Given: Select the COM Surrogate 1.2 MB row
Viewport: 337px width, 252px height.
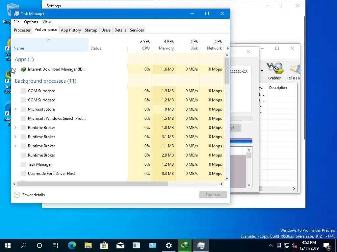Looking at the screenshot, I should click(x=118, y=100).
